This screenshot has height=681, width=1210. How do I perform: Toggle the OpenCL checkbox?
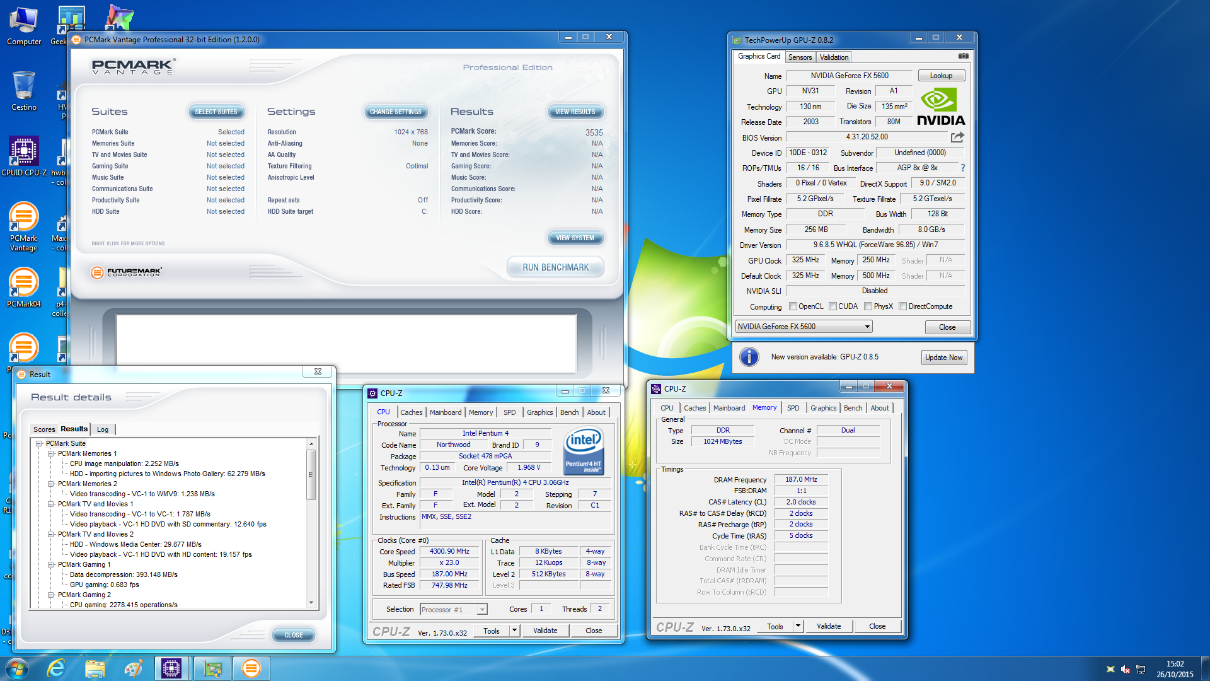(x=793, y=306)
